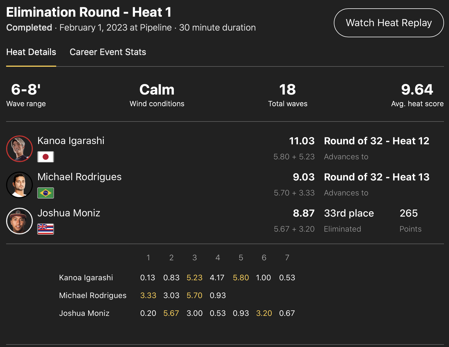449x347 pixels.
Task: Click the Kanoa Igarashi name heading
Action: pyautogui.click(x=71, y=141)
